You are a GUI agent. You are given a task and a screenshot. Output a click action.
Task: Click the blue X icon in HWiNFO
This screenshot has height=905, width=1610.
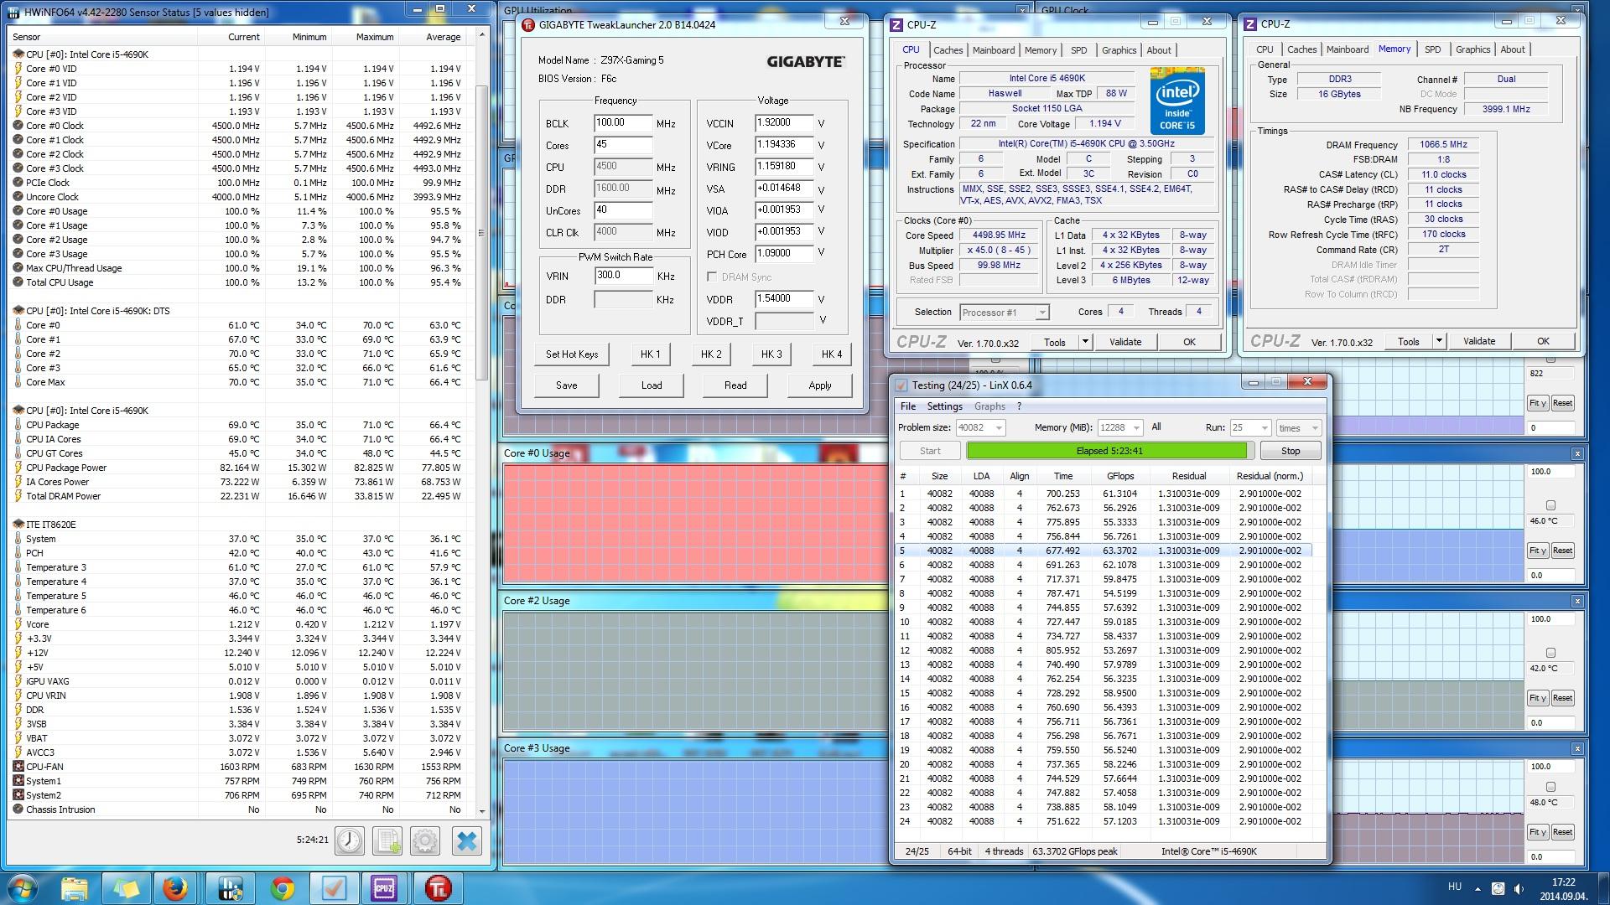(467, 840)
